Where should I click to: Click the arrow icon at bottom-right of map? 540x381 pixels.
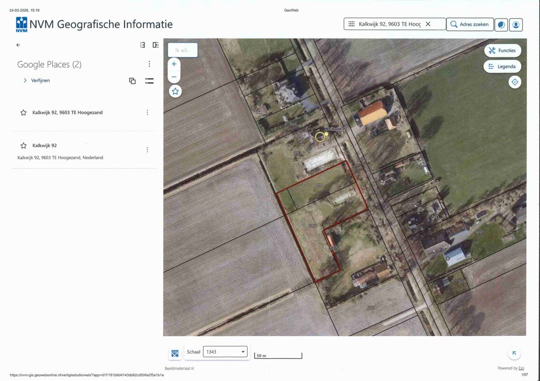coord(514,353)
